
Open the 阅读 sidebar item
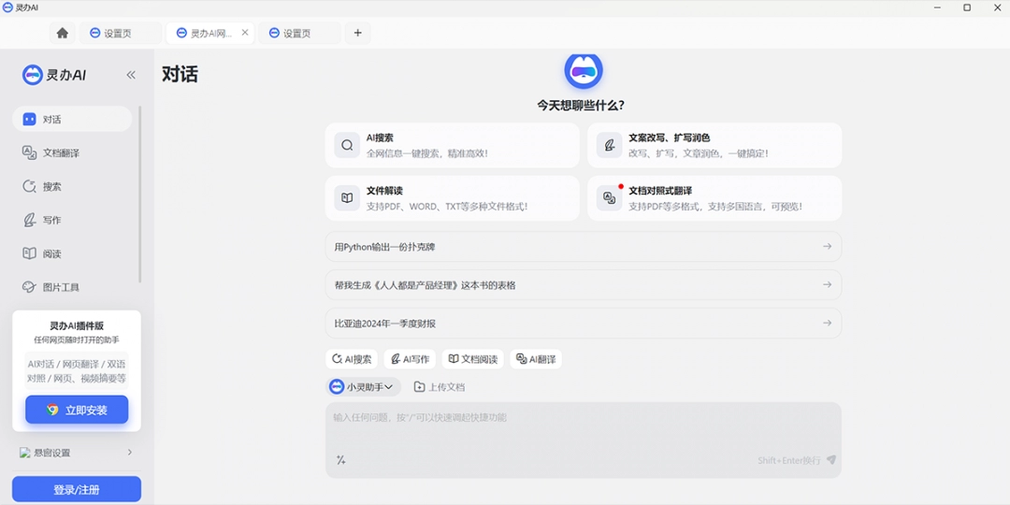pos(51,253)
